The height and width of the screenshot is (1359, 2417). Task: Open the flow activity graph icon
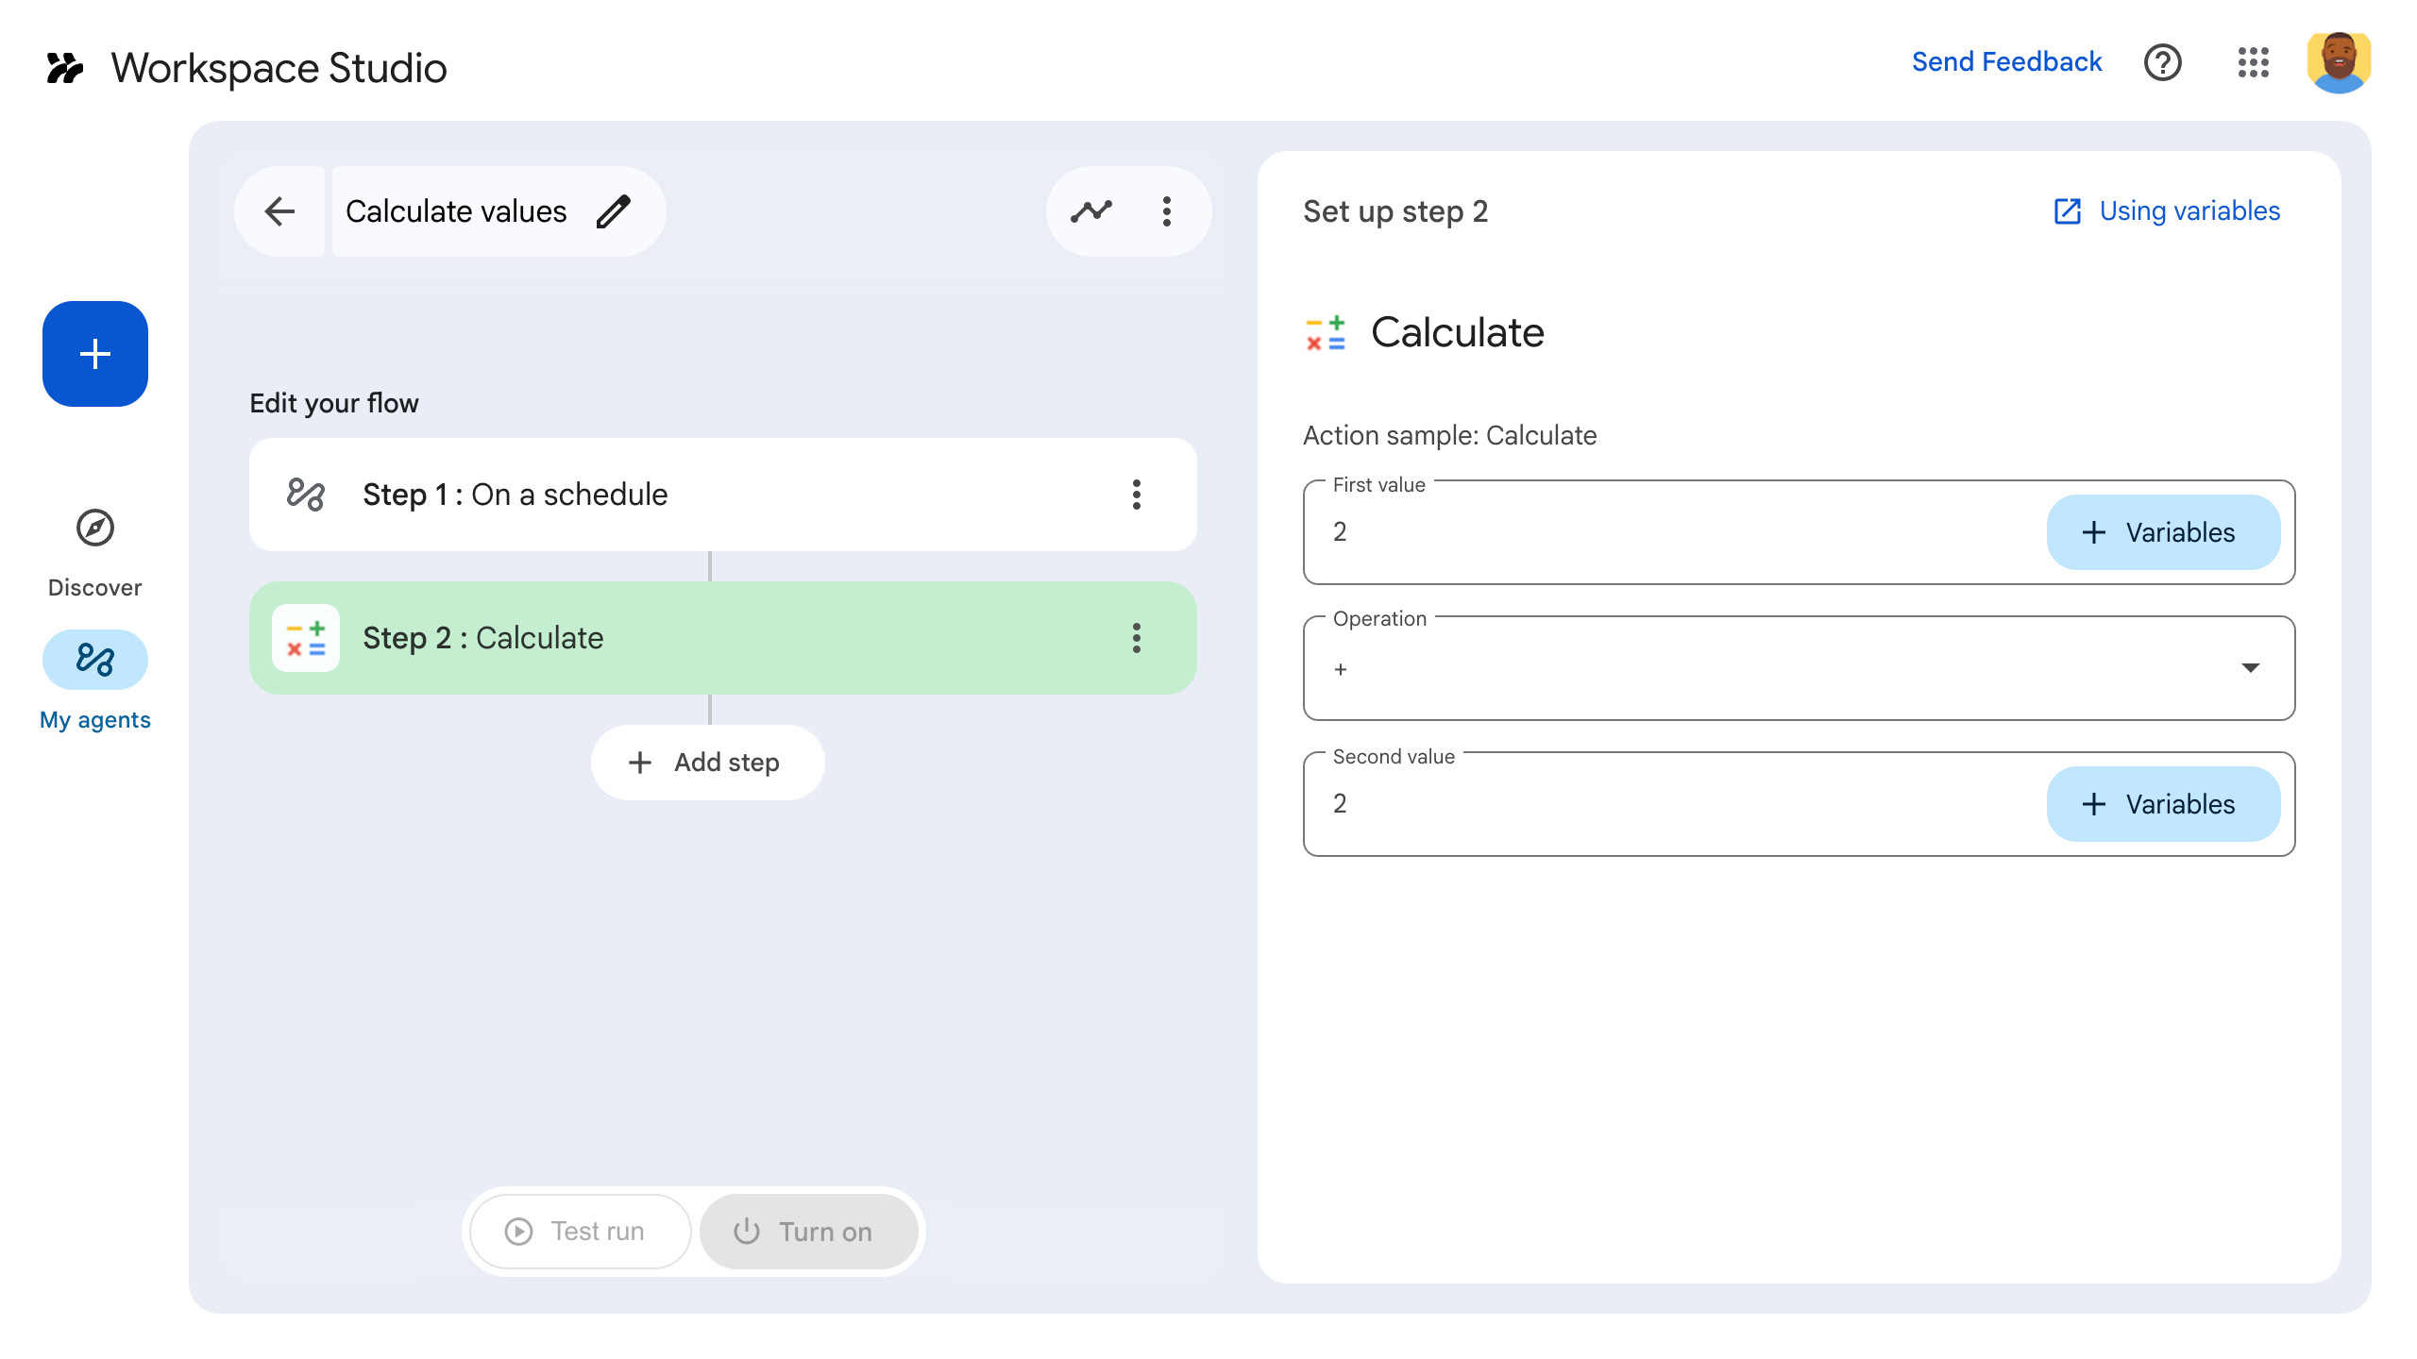pyautogui.click(x=1091, y=211)
